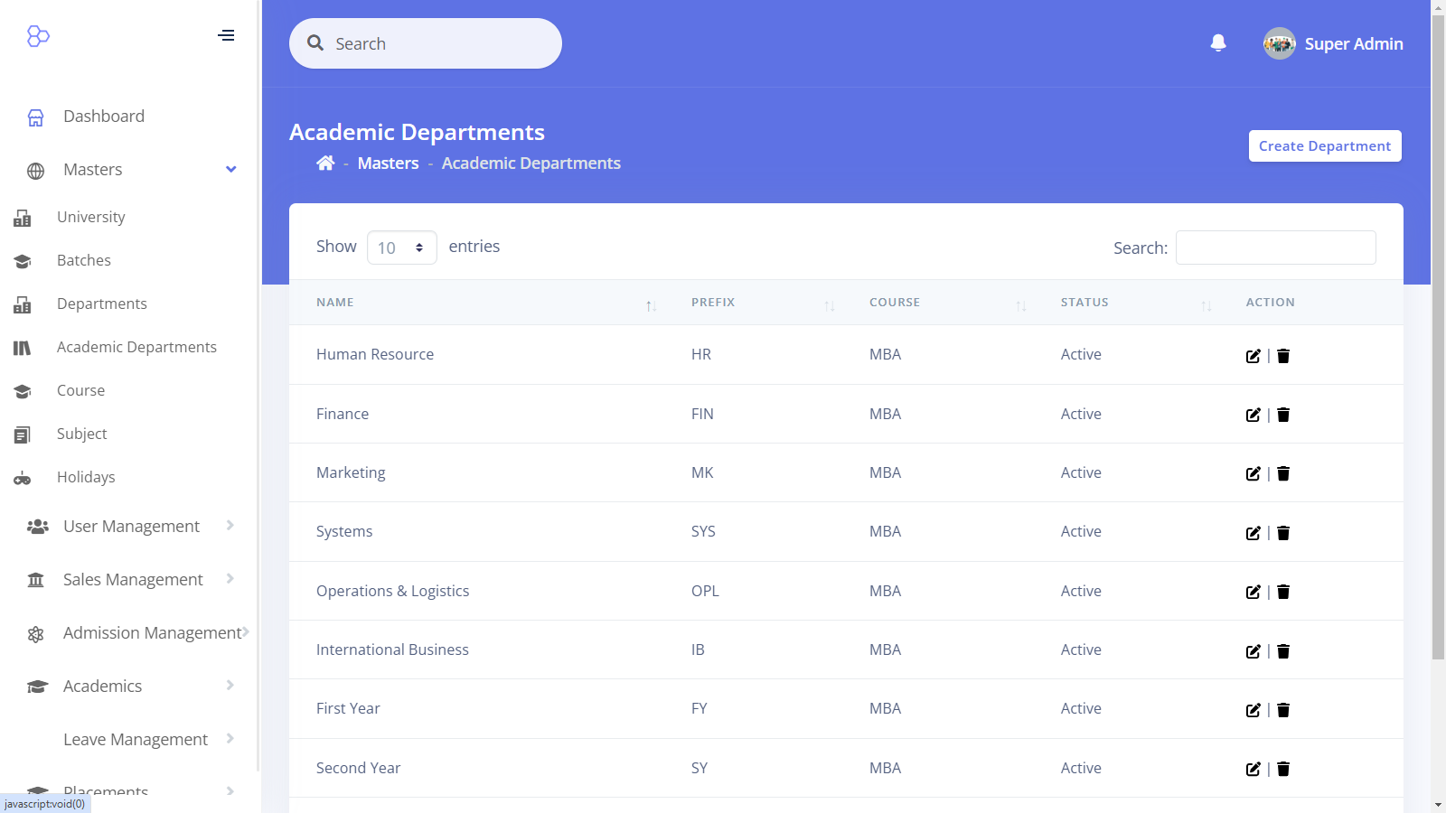
Task: Edit the International Business department
Action: (1253, 651)
